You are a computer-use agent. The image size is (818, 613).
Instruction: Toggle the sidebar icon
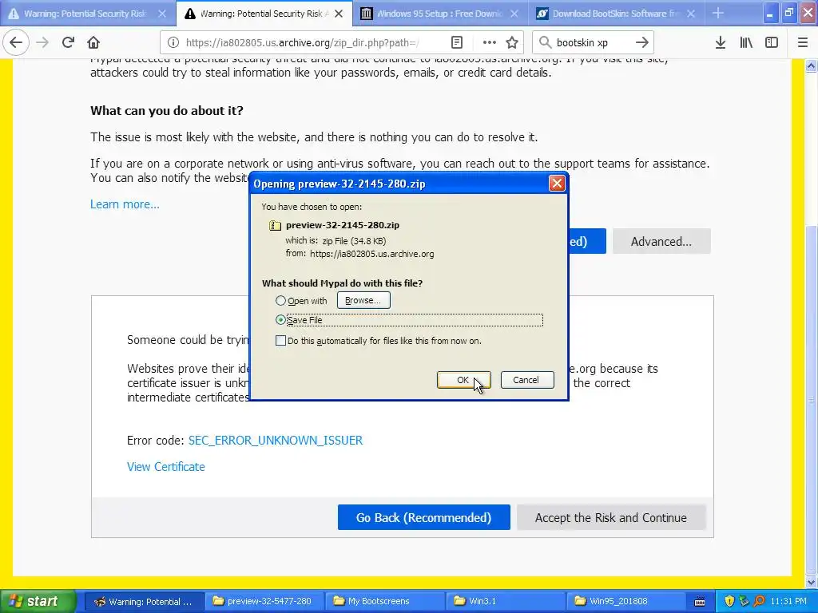[772, 42]
